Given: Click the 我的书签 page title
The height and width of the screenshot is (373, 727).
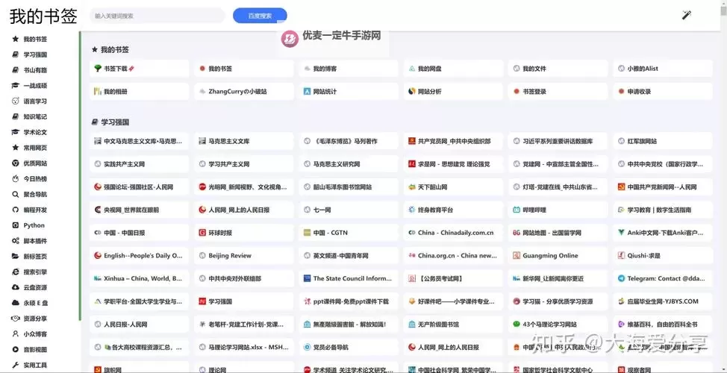Looking at the screenshot, I should pyautogui.click(x=43, y=16).
